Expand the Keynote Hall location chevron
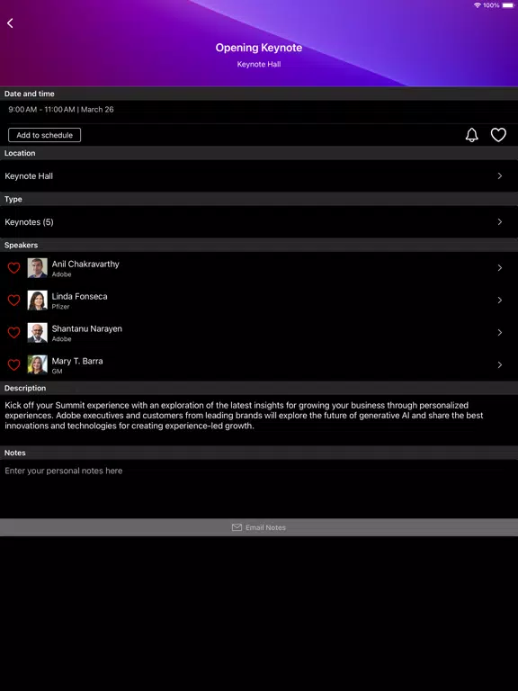518x691 pixels. pos(499,175)
